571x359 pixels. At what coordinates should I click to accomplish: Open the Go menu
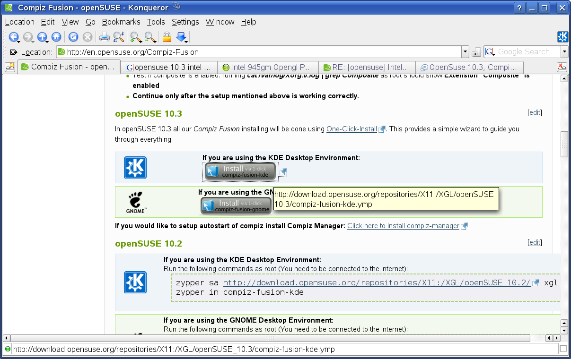tap(90, 22)
